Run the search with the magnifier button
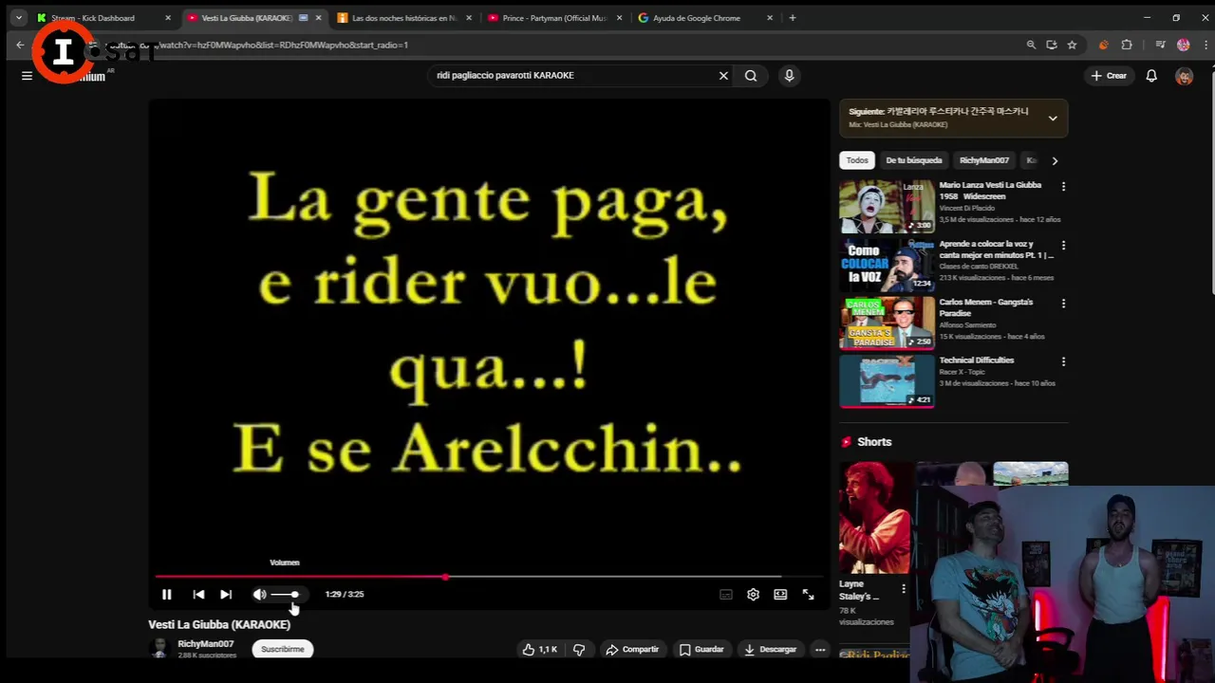This screenshot has height=683, width=1215. (751, 76)
